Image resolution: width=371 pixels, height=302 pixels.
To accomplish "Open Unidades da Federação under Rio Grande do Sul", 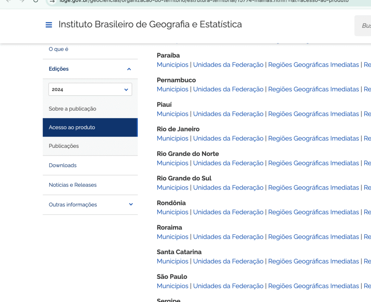I will [228, 188].
